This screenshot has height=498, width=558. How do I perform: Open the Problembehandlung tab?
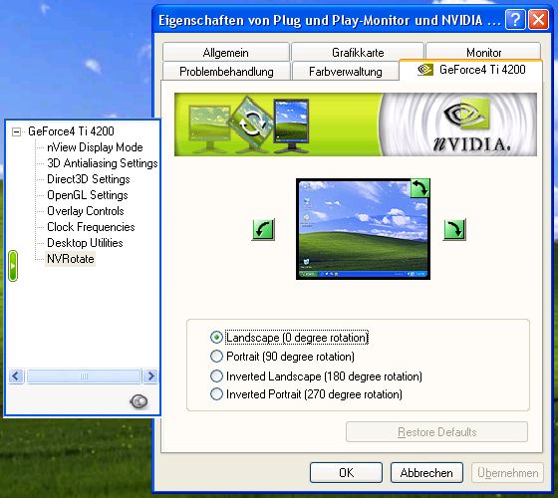[x=226, y=71]
